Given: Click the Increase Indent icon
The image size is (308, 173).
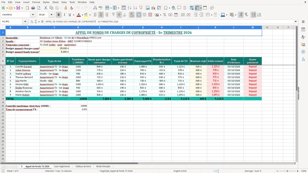Looking at the screenshot, I should click(x=196, y=15).
